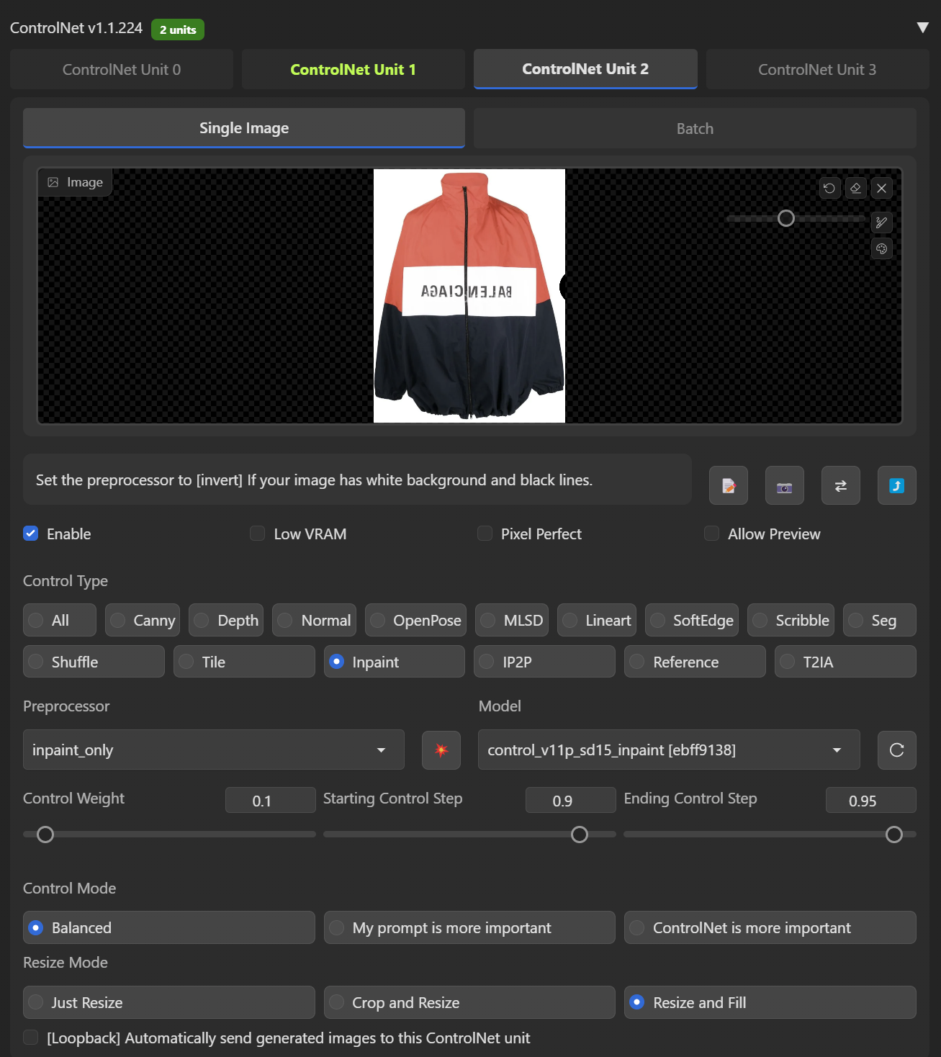Click the Starting Control Step value field

coord(570,801)
